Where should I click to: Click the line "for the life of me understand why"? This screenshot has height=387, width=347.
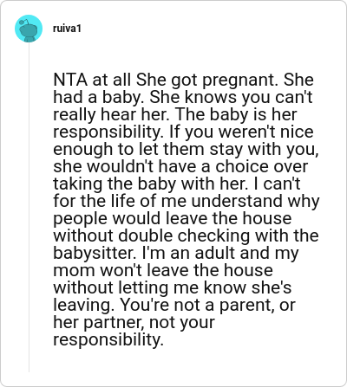[x=187, y=201]
